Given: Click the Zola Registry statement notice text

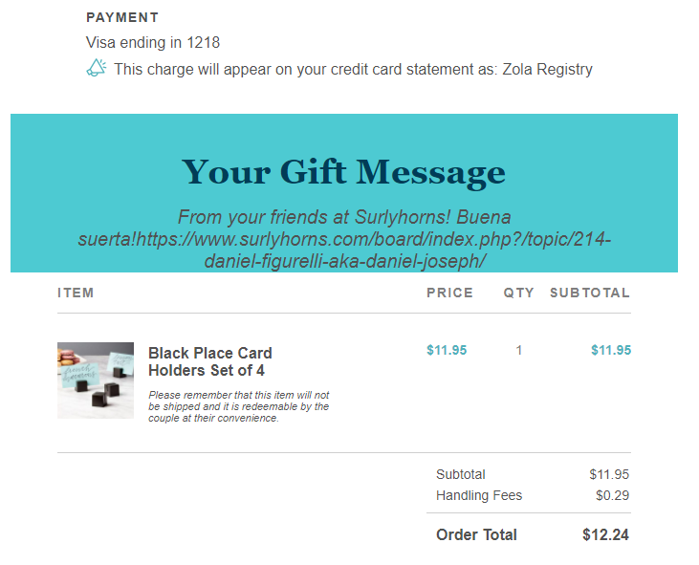Looking at the screenshot, I should coord(353,69).
